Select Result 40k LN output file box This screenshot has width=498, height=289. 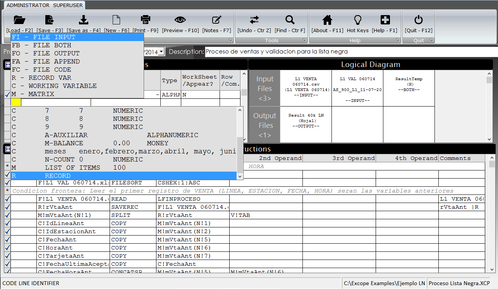[x=306, y=124]
